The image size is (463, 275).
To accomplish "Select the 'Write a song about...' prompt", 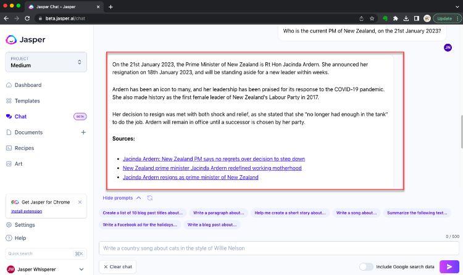I will [356, 213].
